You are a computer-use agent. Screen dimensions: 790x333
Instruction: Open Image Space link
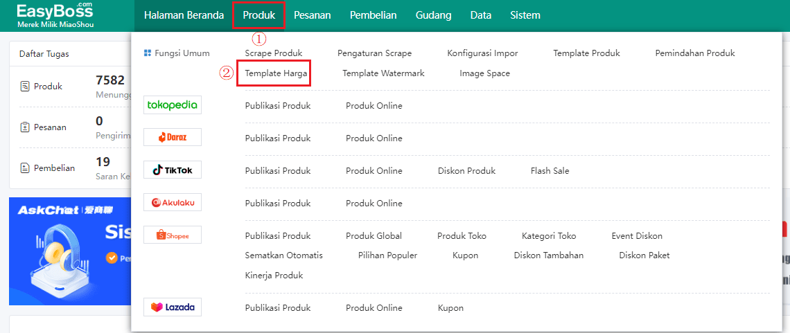point(484,73)
